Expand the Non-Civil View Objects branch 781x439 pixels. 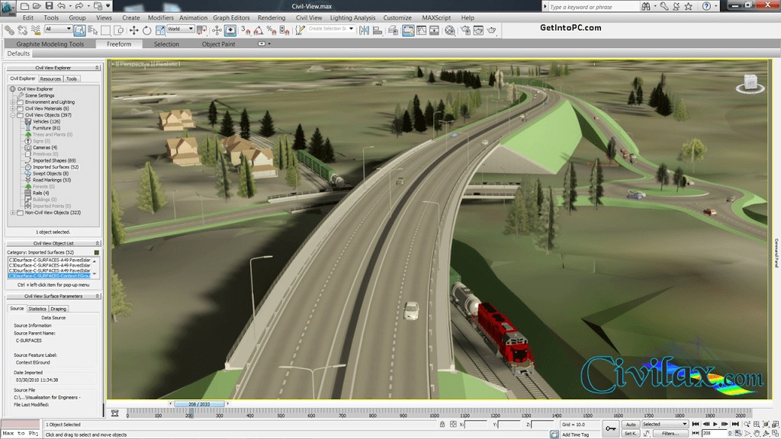[x=12, y=213]
